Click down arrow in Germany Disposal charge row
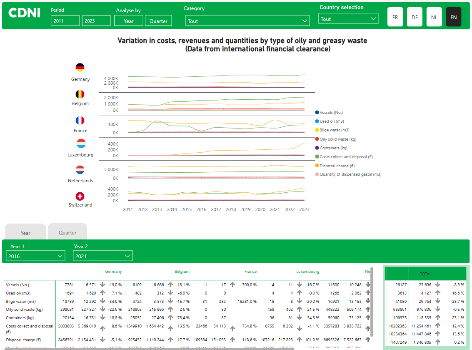 (x=102, y=340)
